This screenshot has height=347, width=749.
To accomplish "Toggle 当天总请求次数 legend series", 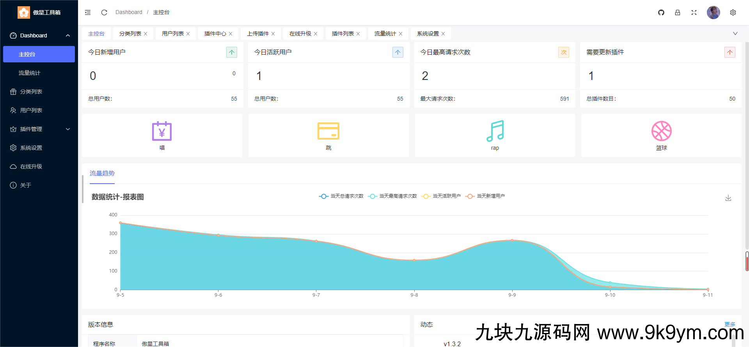I will click(x=341, y=196).
